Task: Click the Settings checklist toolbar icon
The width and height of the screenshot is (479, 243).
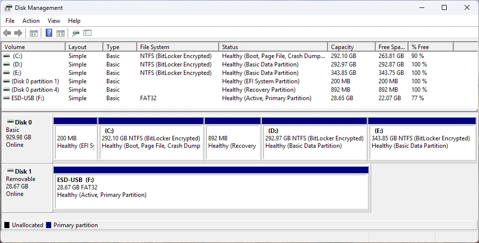Action: point(87,33)
